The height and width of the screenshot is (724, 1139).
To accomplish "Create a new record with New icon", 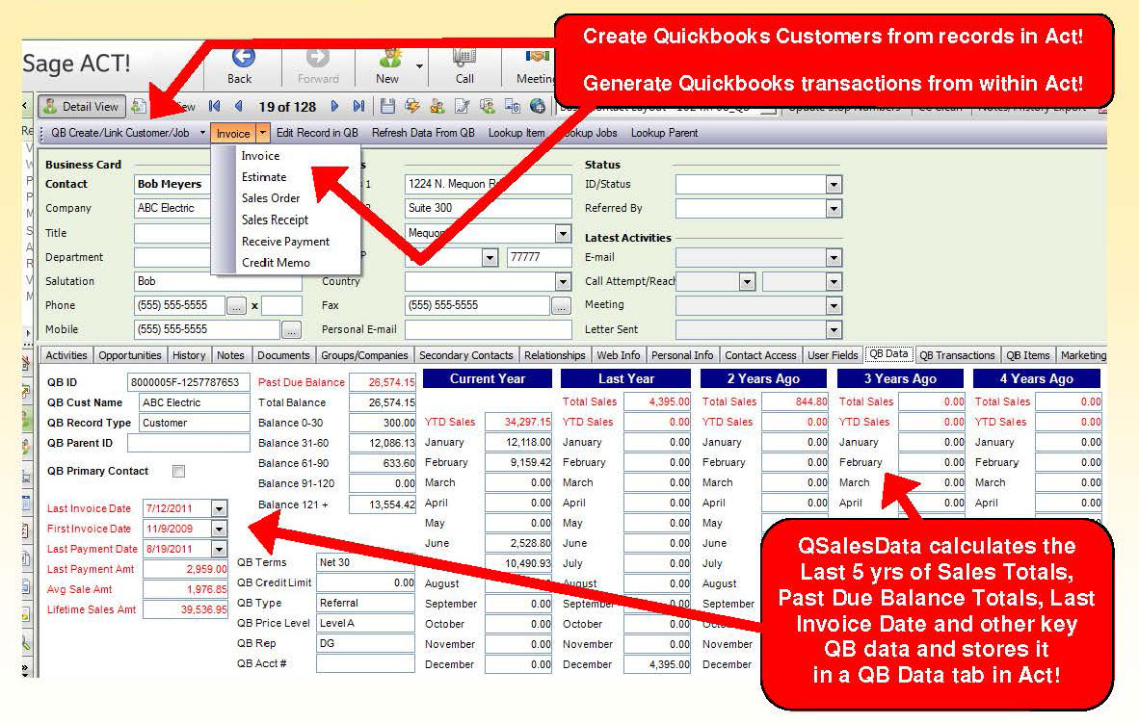I will tap(390, 58).
